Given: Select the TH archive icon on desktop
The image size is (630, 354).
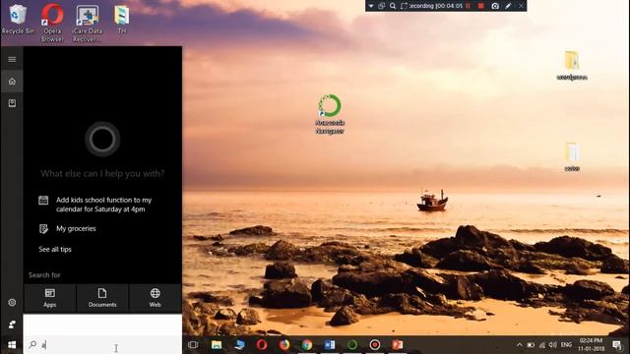Looking at the screenshot, I should coord(121,20).
